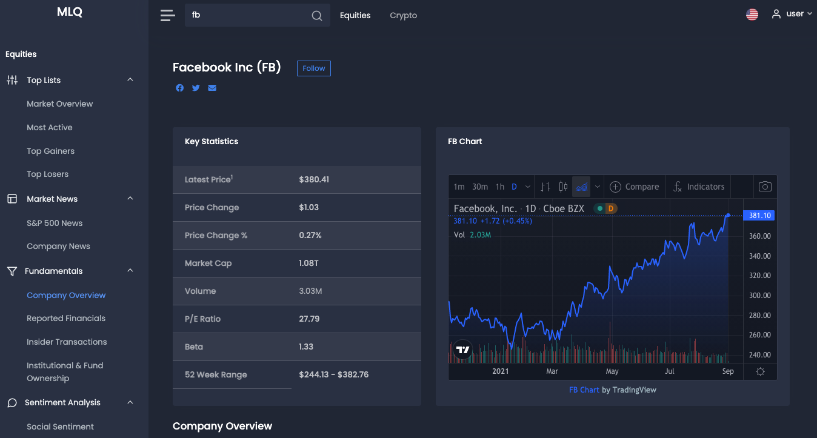Open the hamburger menu icon
Image resolution: width=817 pixels, height=438 pixels.
(x=167, y=16)
